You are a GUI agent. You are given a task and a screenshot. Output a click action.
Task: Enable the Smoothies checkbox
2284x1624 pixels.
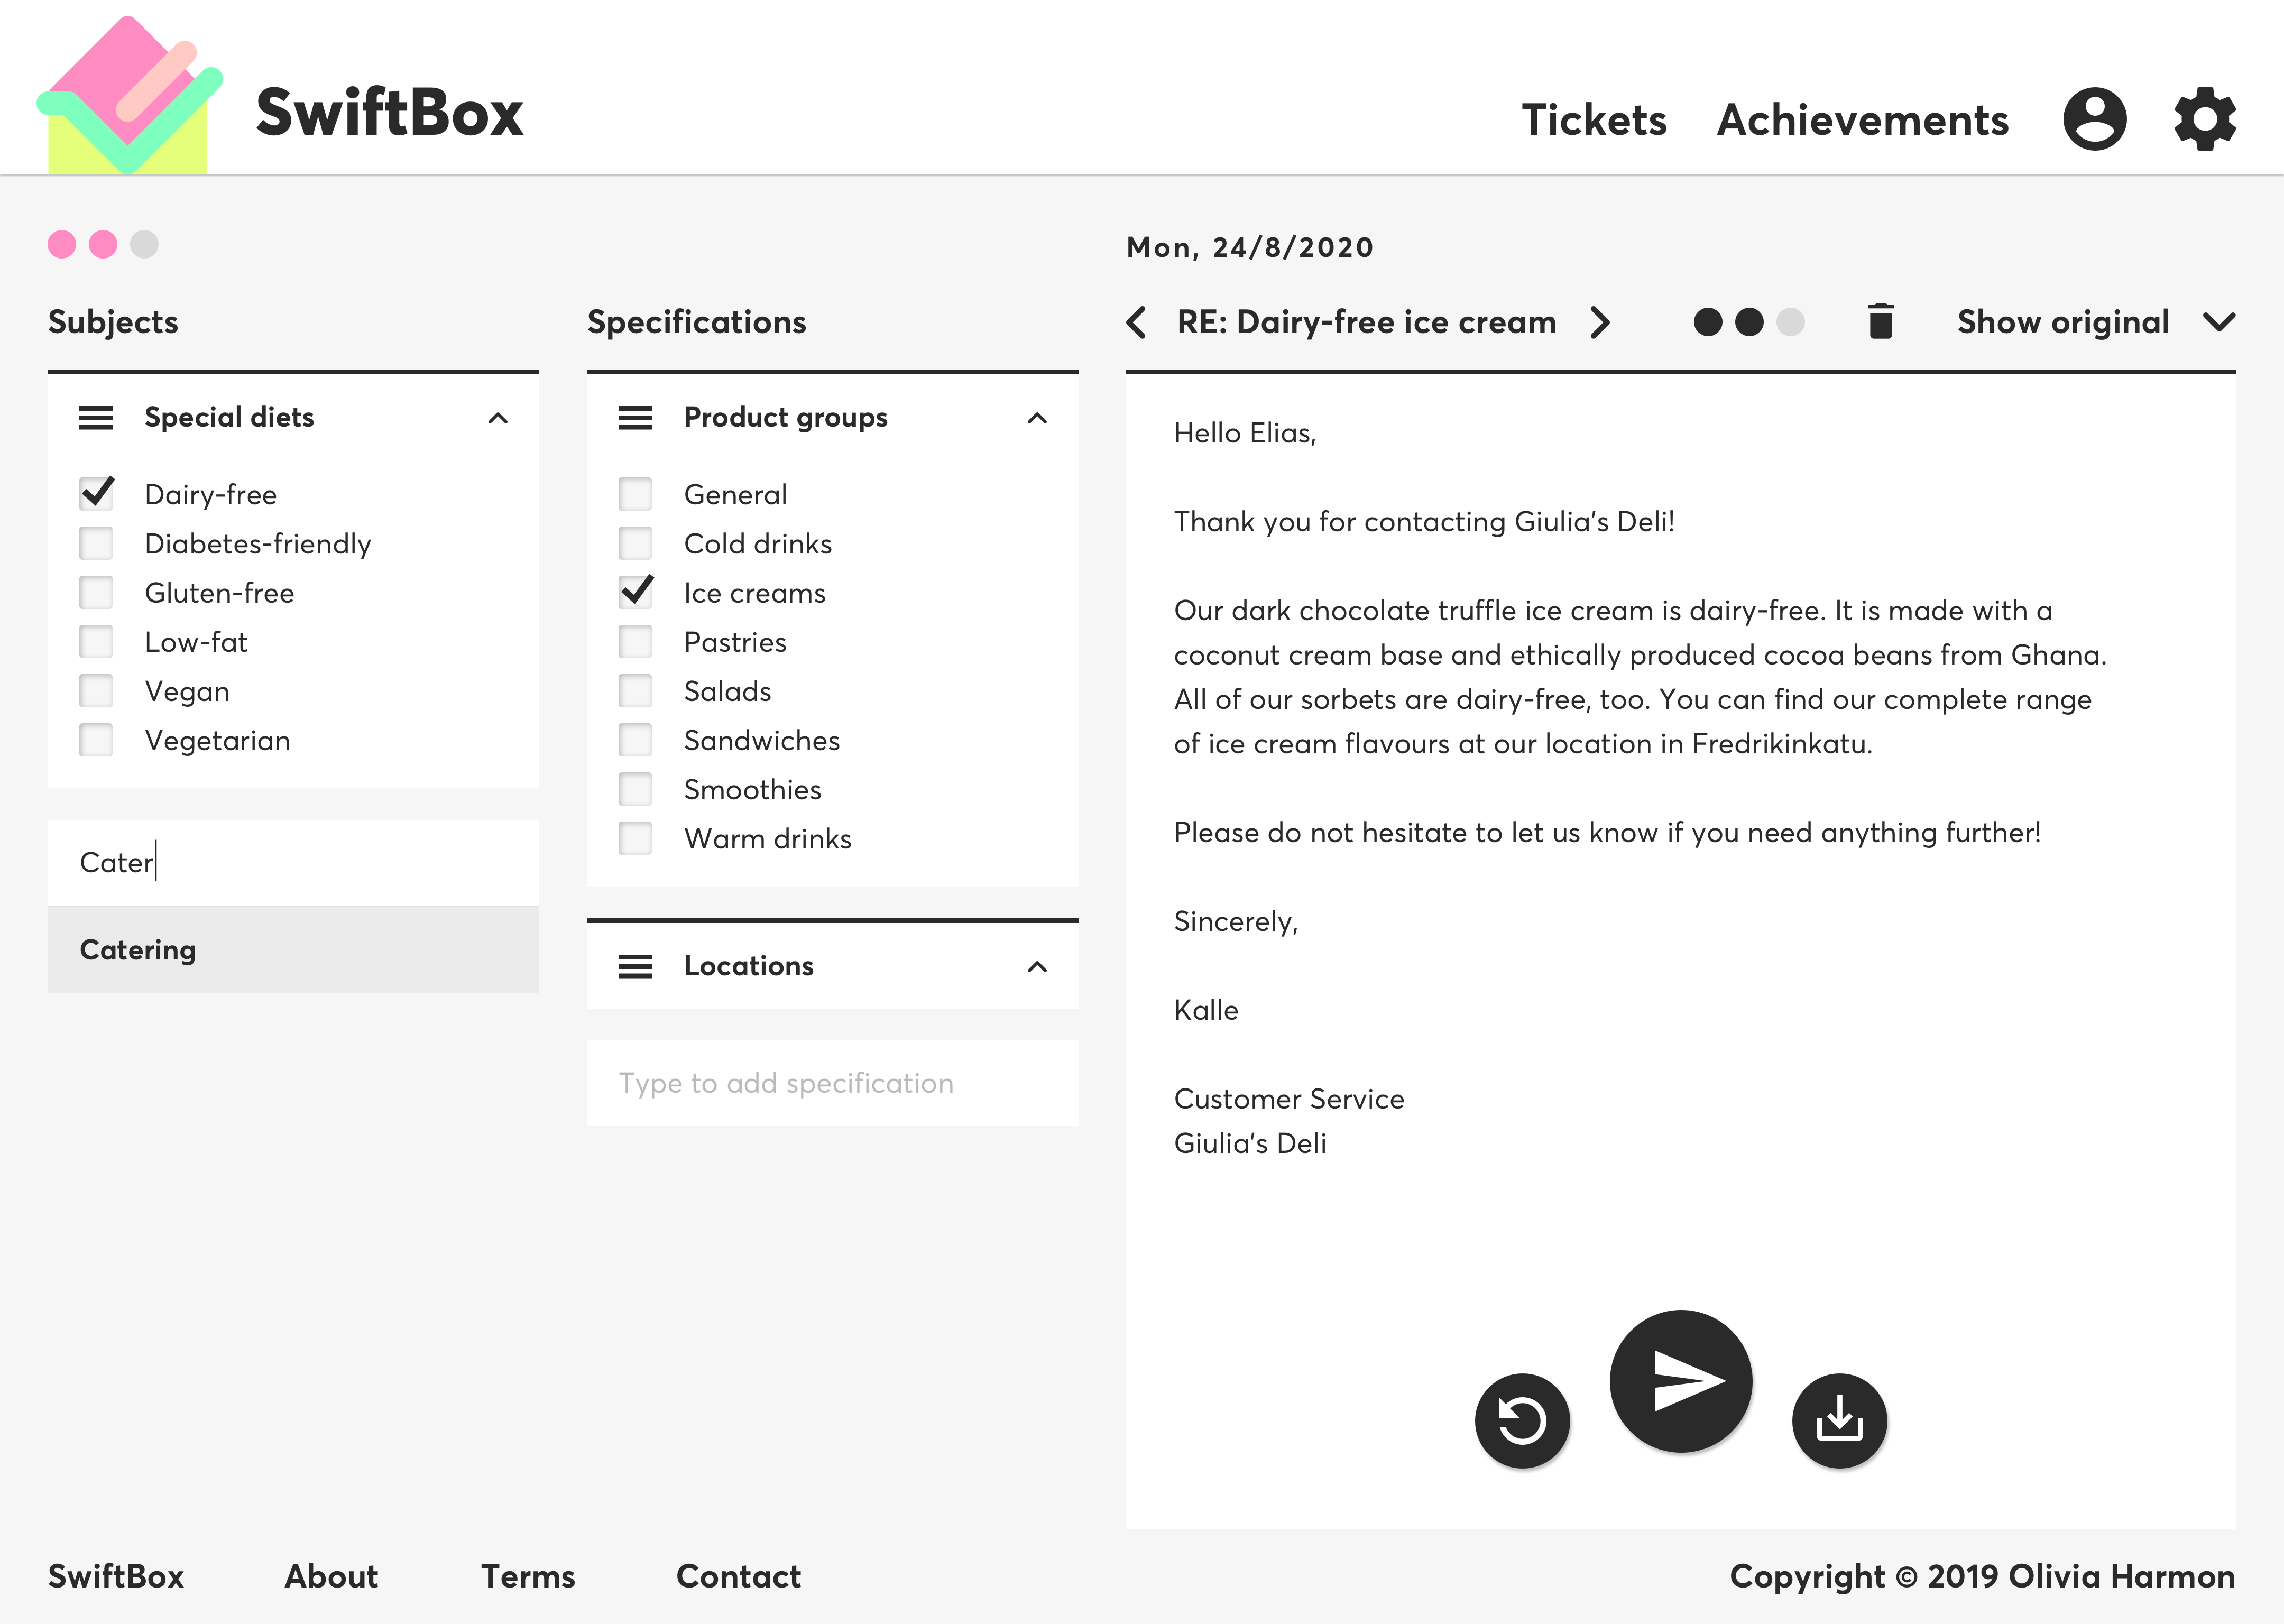(635, 789)
